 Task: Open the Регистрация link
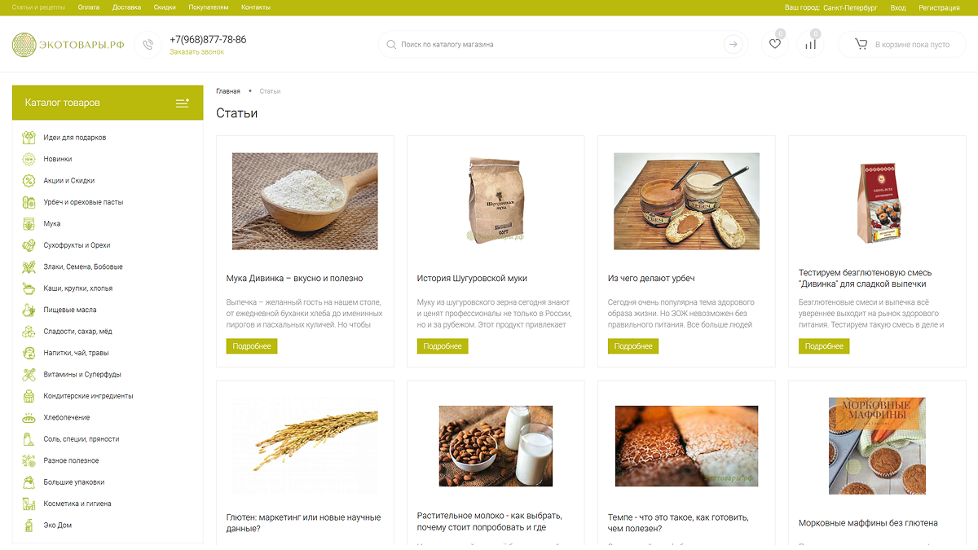[939, 7]
